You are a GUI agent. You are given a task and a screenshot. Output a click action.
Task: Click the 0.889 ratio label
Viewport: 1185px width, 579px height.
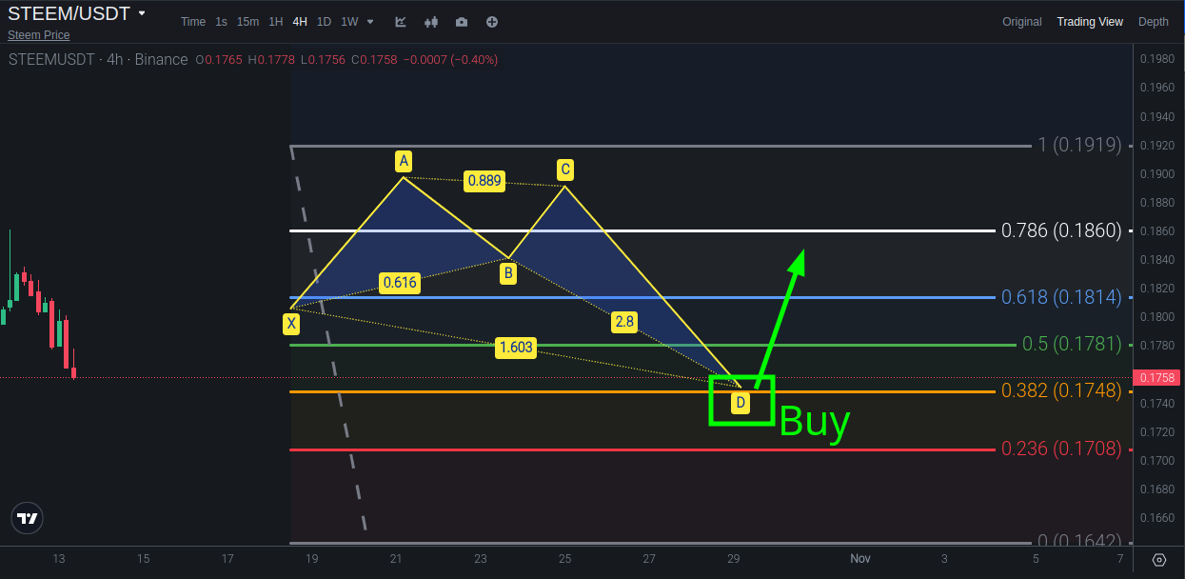point(484,181)
